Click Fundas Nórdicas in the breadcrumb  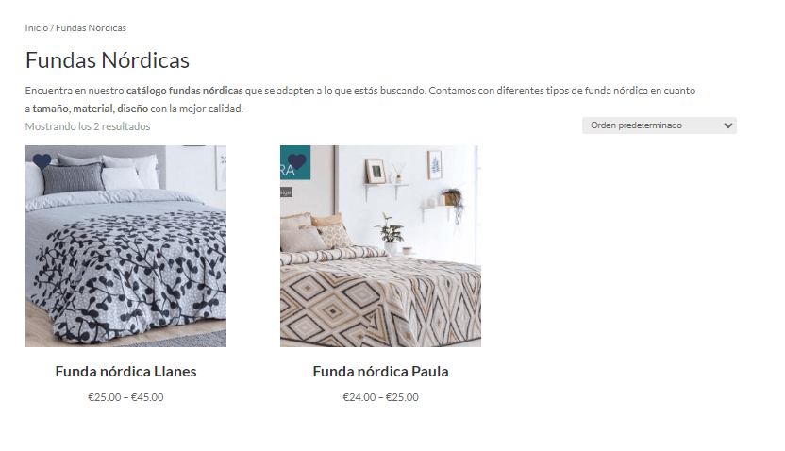91,28
